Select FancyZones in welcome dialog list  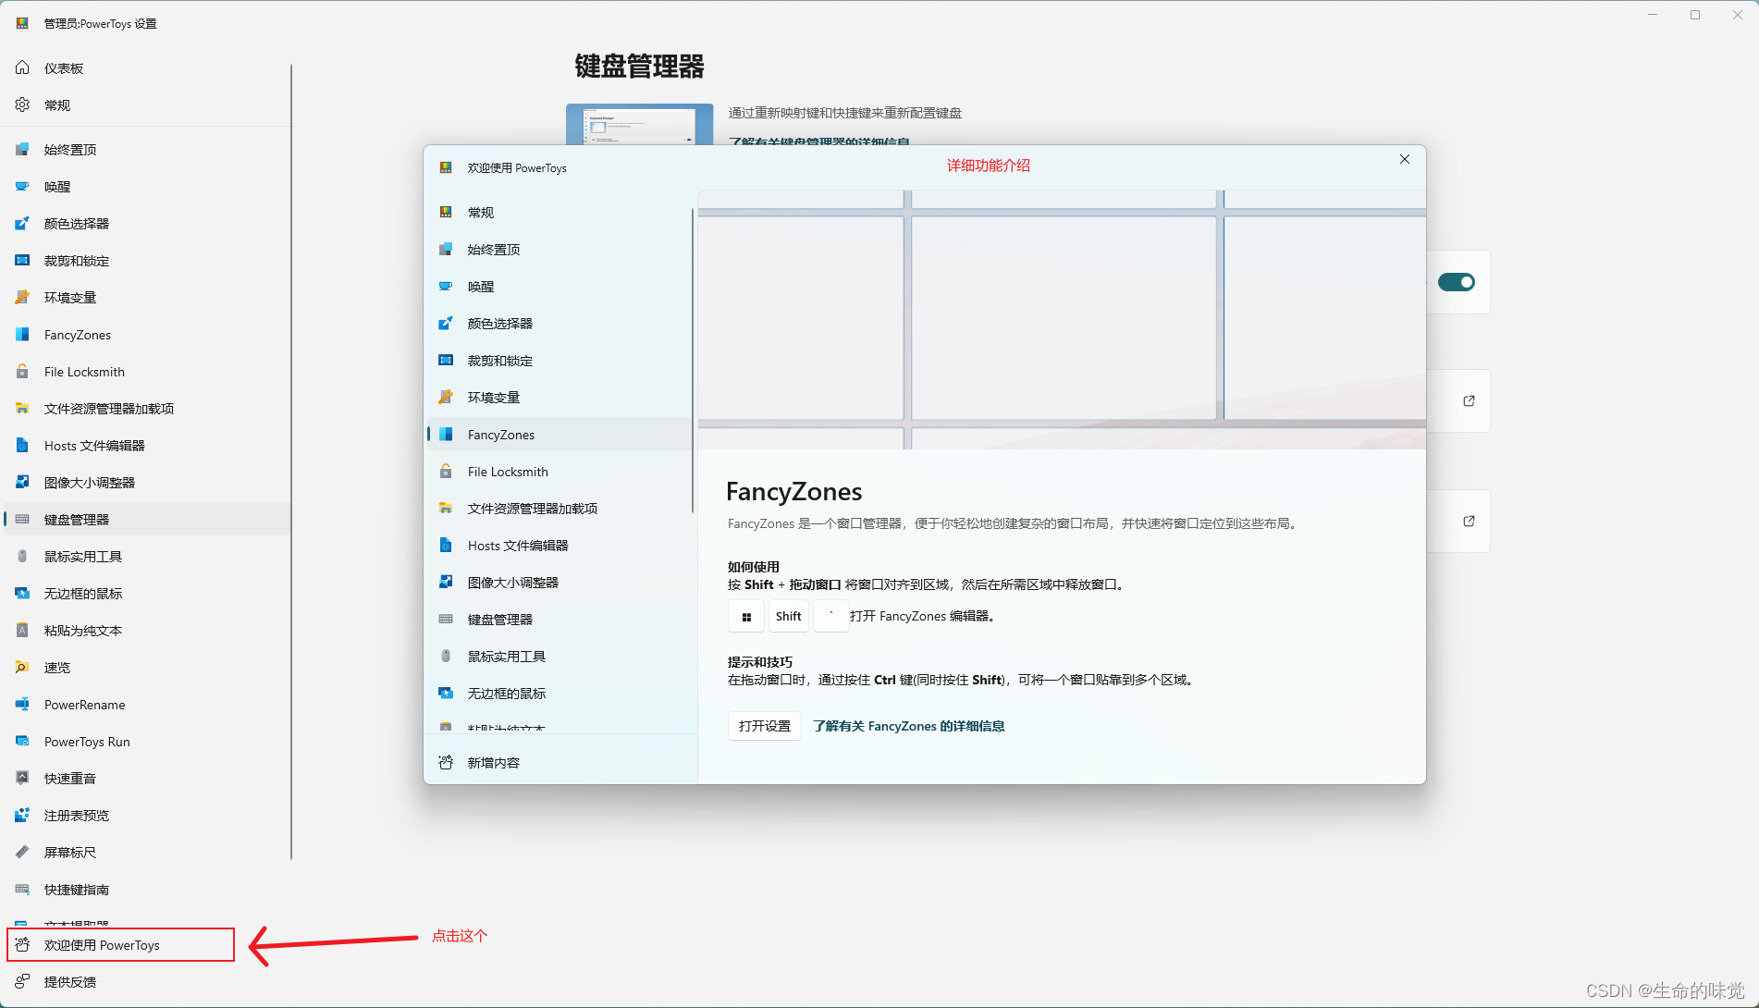(x=559, y=435)
